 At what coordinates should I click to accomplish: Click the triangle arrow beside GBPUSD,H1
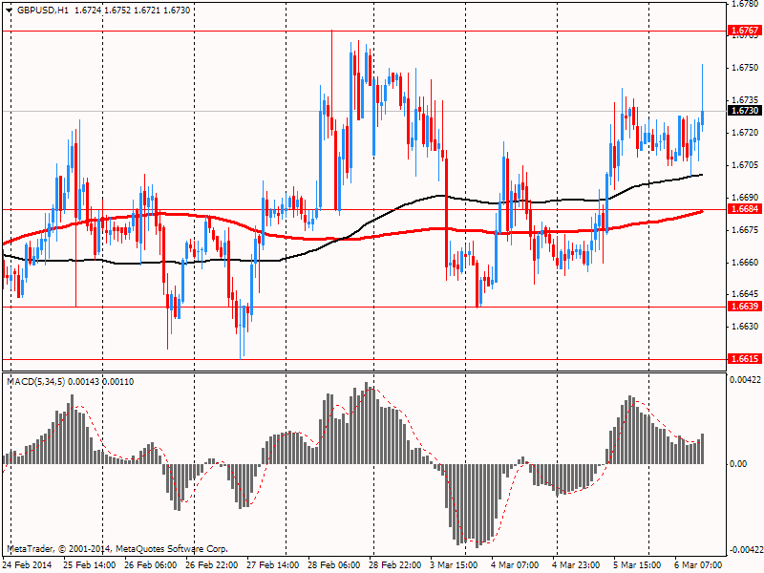(10, 9)
